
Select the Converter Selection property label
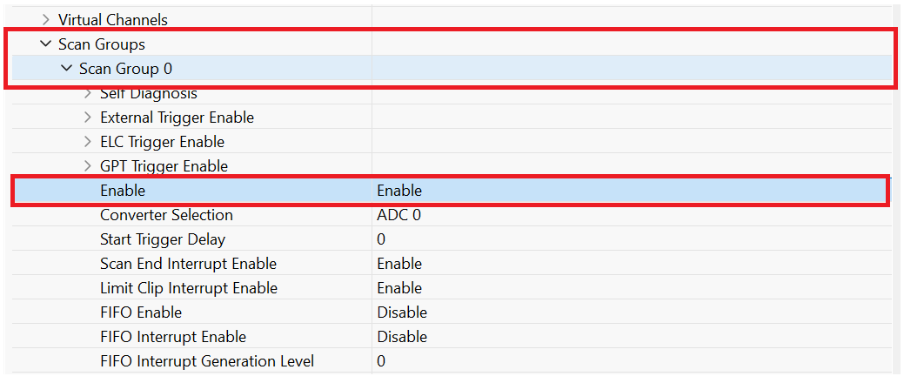tap(166, 215)
